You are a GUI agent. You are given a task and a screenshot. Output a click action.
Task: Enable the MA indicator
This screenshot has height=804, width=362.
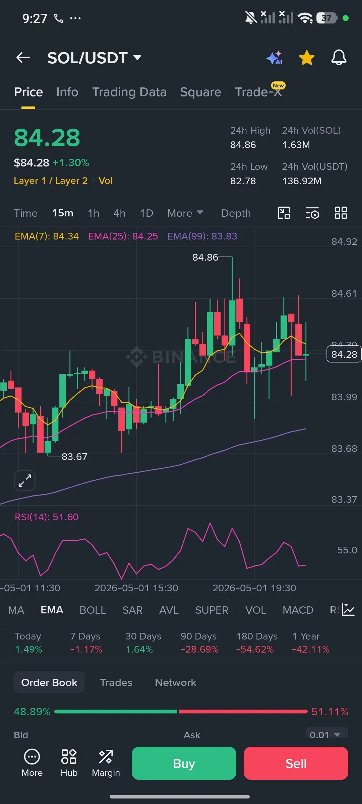point(16,610)
